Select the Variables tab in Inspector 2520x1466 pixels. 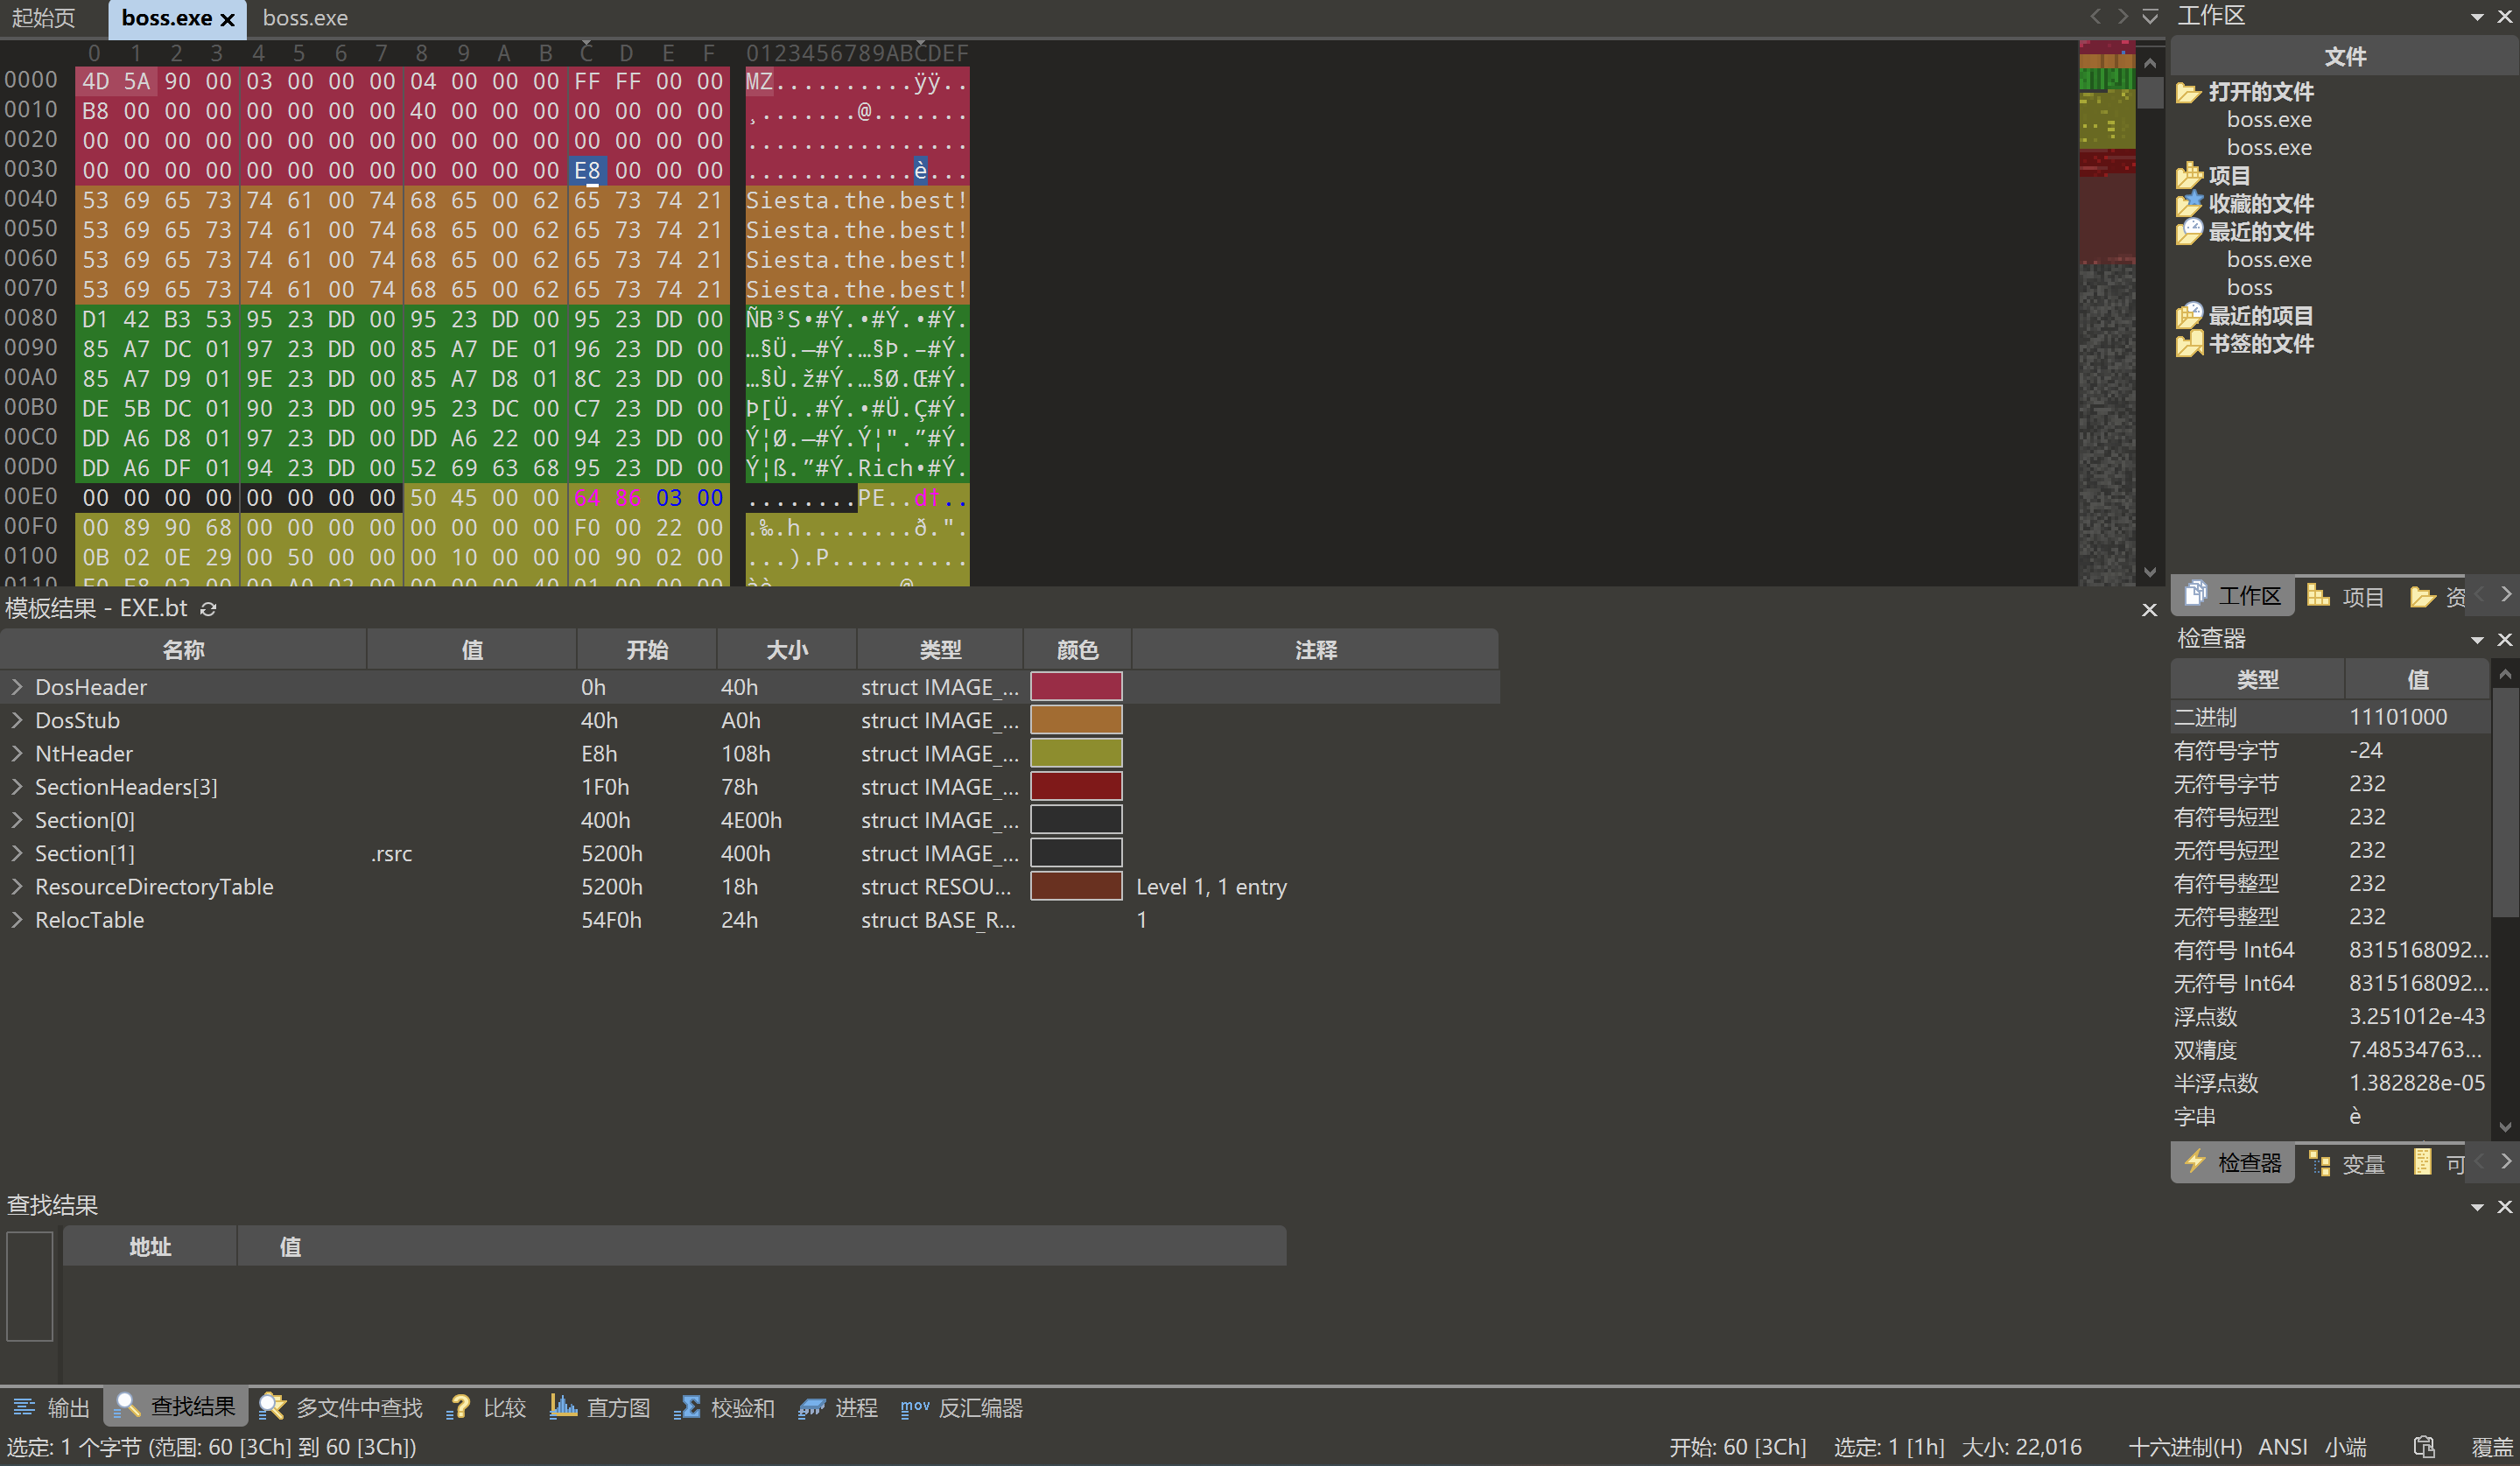pos(2347,1163)
